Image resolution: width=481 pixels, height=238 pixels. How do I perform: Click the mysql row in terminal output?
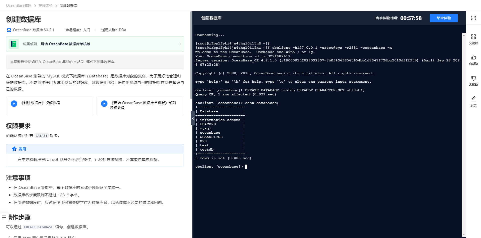[205, 128]
